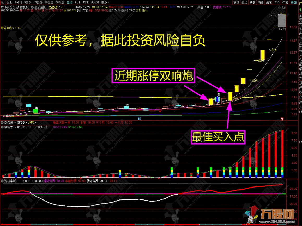Click the MA5: 14.24 label

click(x=83, y=7)
